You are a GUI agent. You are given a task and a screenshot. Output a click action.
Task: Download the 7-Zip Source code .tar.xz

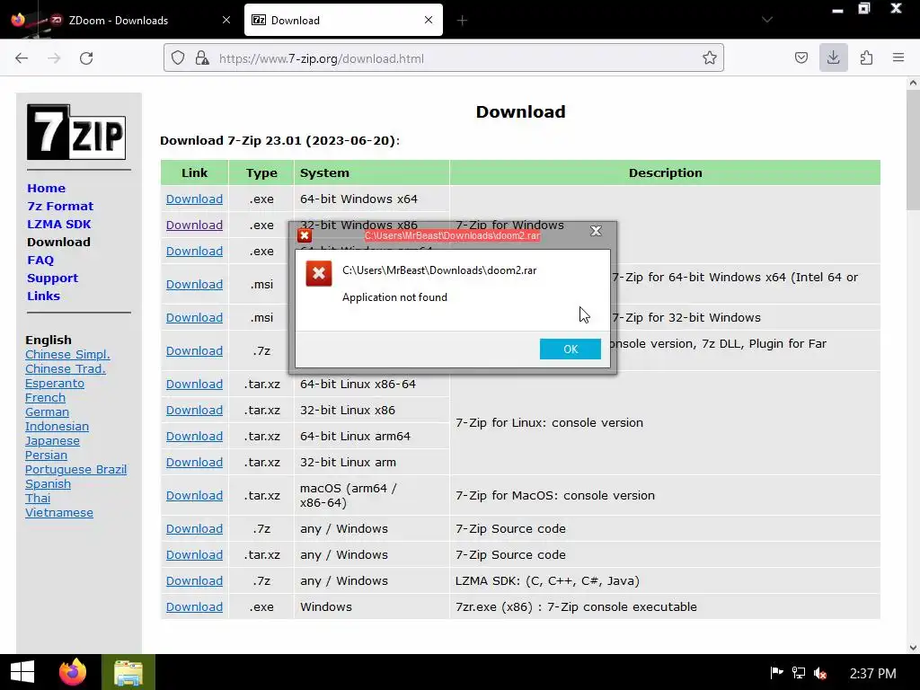[194, 554]
